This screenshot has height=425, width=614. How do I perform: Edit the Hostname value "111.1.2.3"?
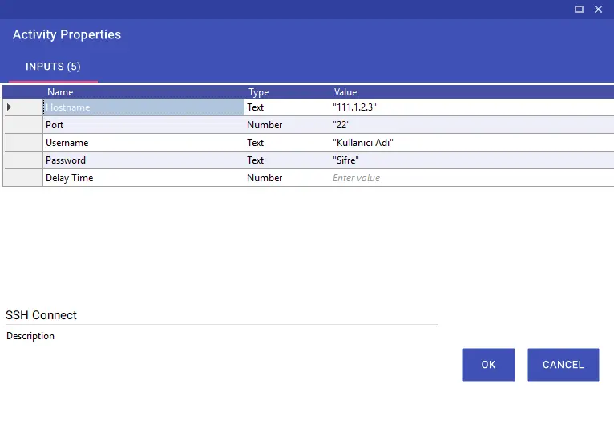(472, 107)
